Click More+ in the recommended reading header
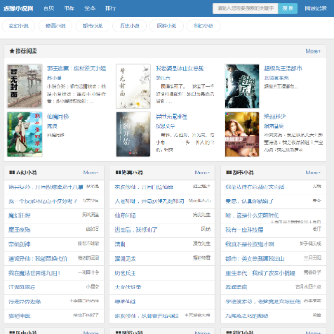Viewport: 334px width, 334px height. [x=314, y=51]
